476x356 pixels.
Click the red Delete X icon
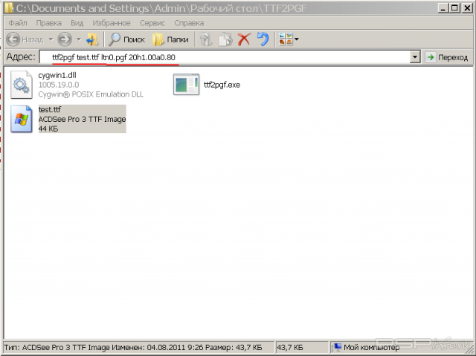(x=244, y=39)
